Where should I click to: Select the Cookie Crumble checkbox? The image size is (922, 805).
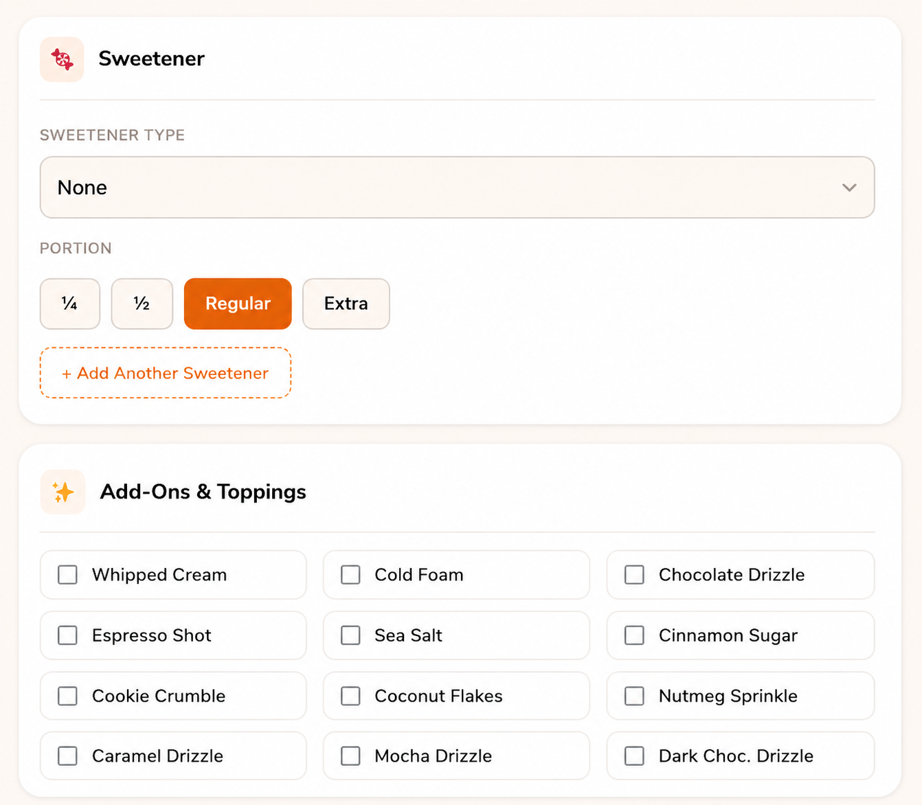(x=67, y=696)
